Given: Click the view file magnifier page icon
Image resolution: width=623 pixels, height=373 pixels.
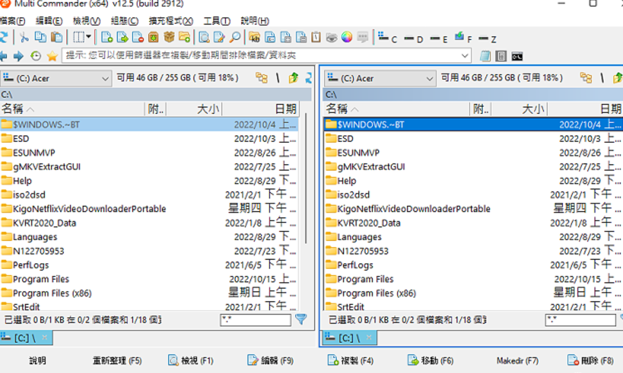Looking at the screenshot, I should [204, 37].
